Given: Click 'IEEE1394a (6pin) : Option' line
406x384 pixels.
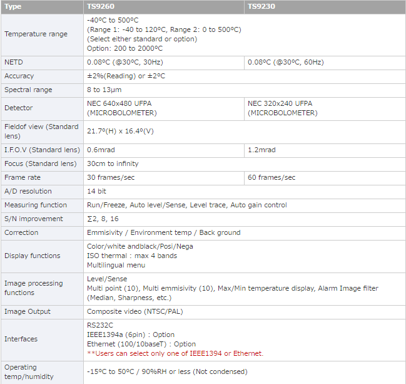Looking at the screenshot, I should pos(131,335).
